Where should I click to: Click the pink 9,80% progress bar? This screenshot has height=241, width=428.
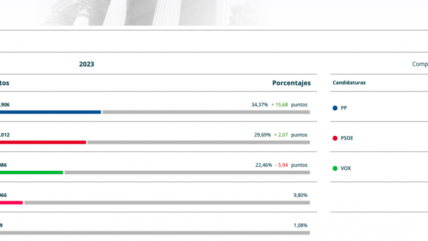point(11,203)
